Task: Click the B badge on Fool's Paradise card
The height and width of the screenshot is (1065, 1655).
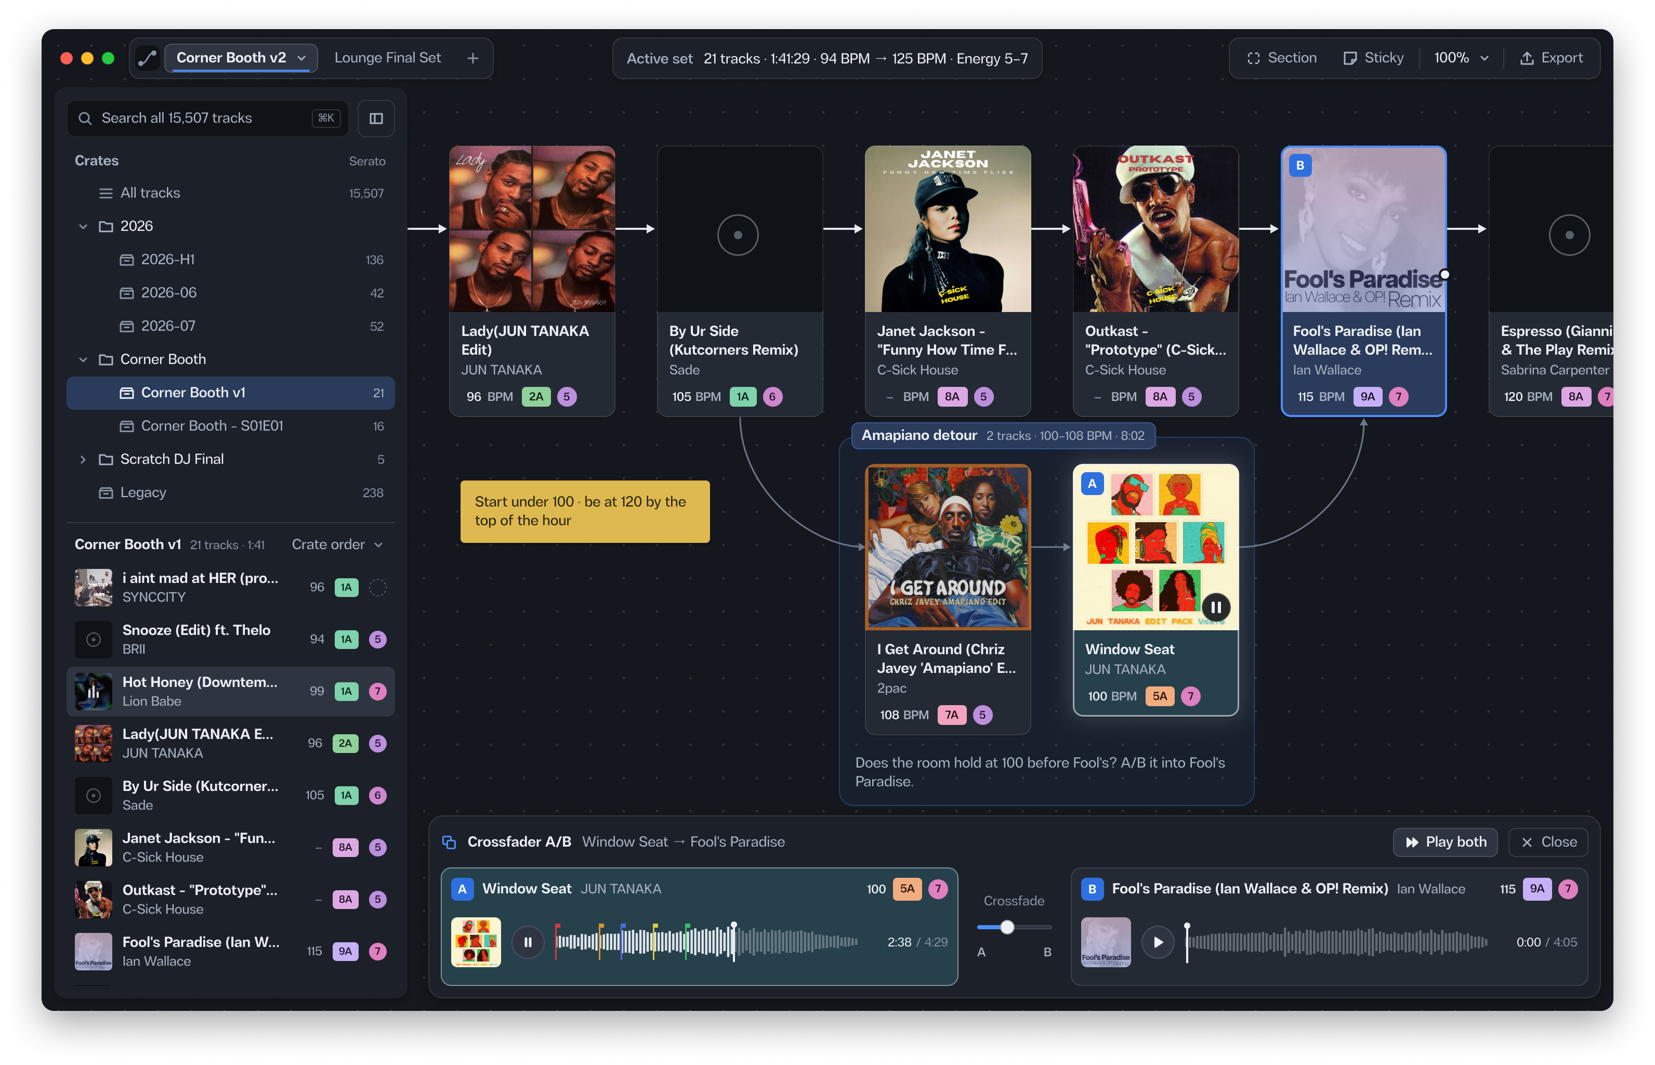Action: coord(1299,165)
